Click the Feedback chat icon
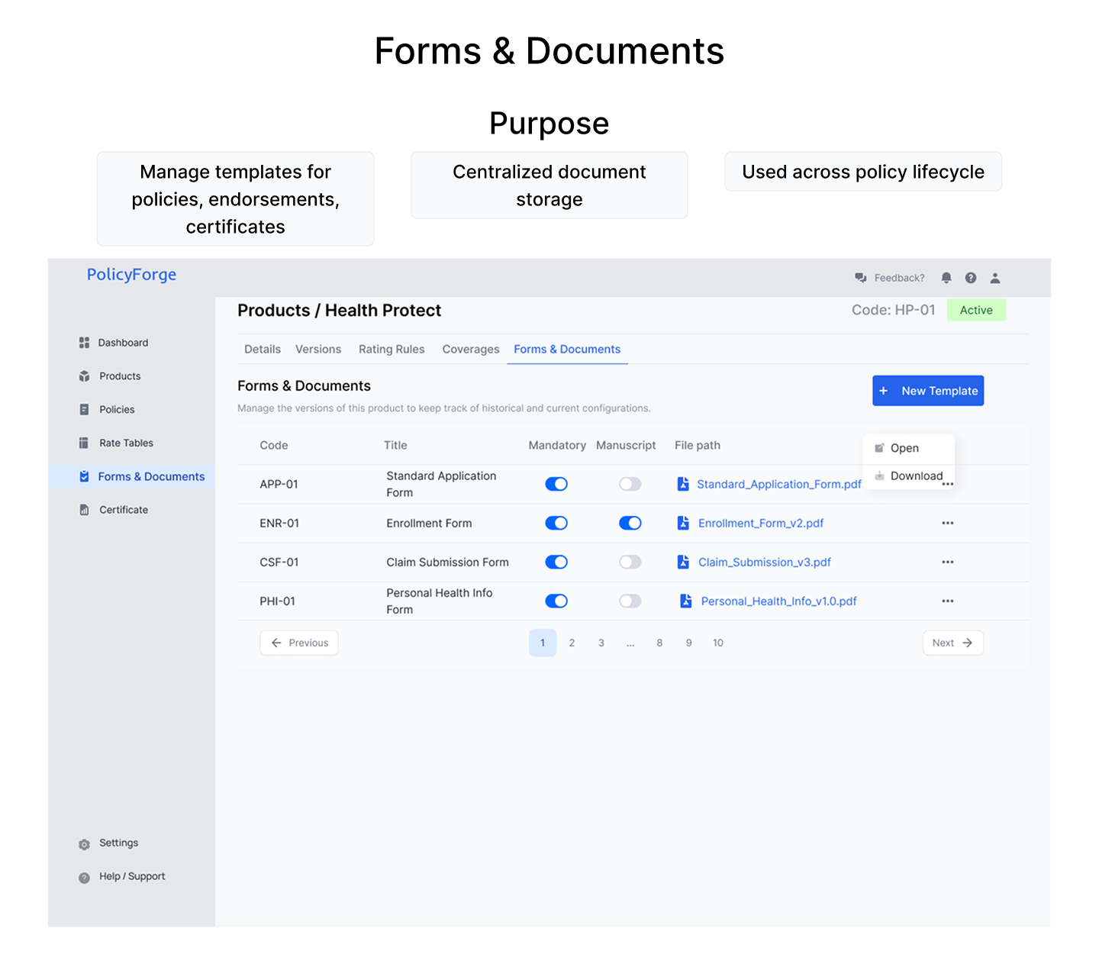 pyautogui.click(x=861, y=278)
